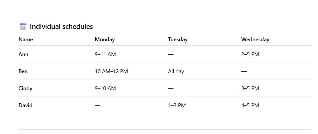Select the Ann row name
This screenshot has width=318, height=134.
click(x=23, y=54)
